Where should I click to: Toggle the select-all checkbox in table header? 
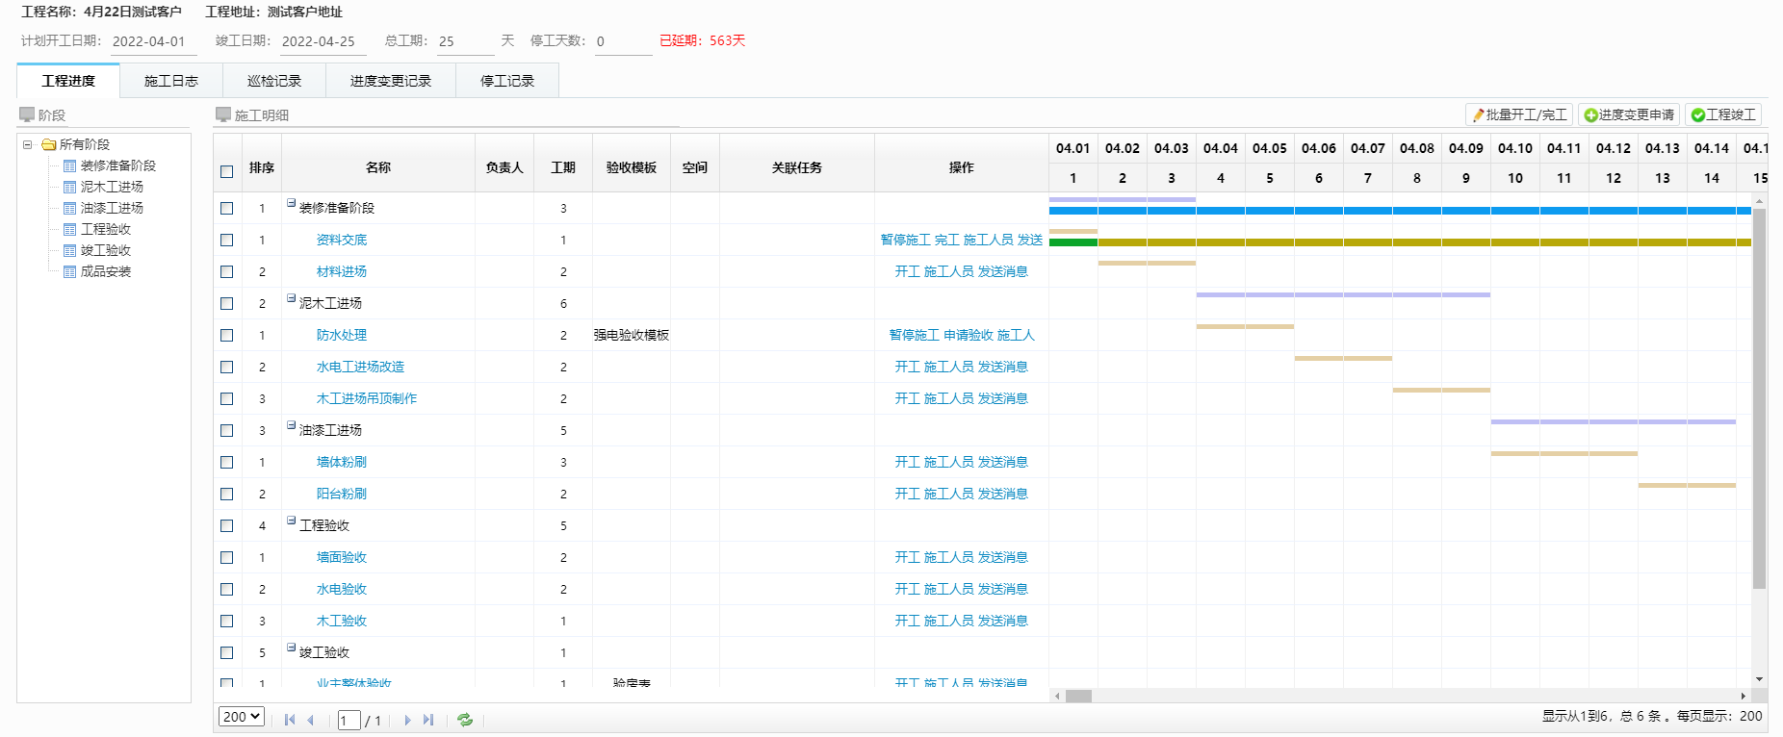227,171
